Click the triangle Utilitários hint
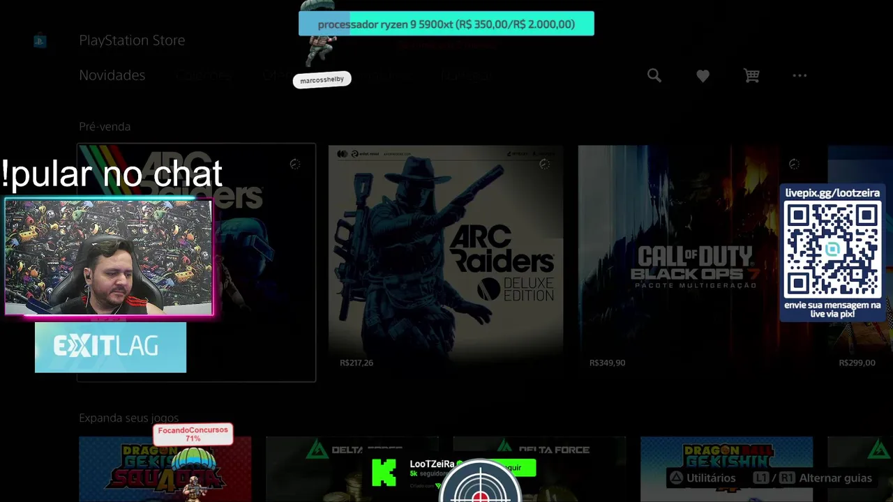 [x=703, y=478]
